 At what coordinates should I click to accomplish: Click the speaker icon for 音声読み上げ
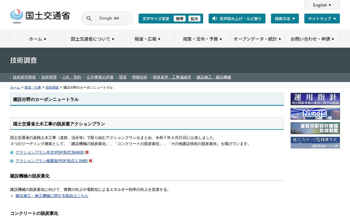215,19
